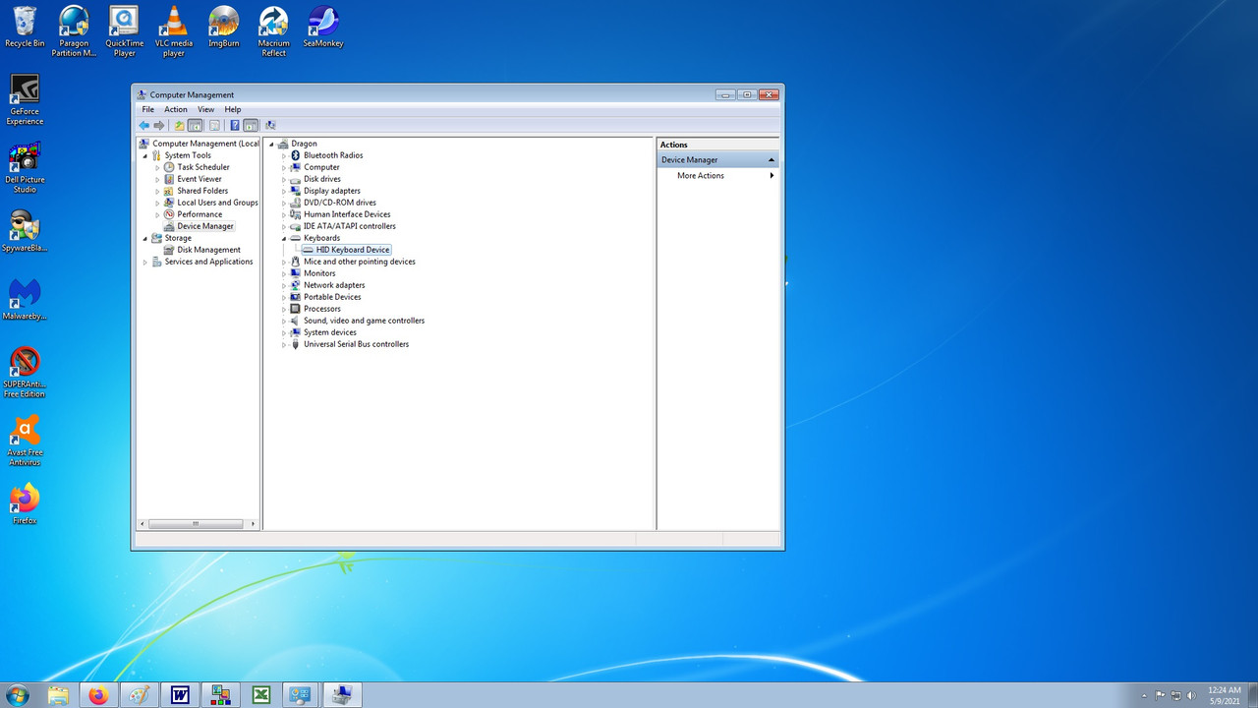This screenshot has height=708, width=1258.
Task: Click scrollbar right arrow in console tree
Action: coord(254,524)
